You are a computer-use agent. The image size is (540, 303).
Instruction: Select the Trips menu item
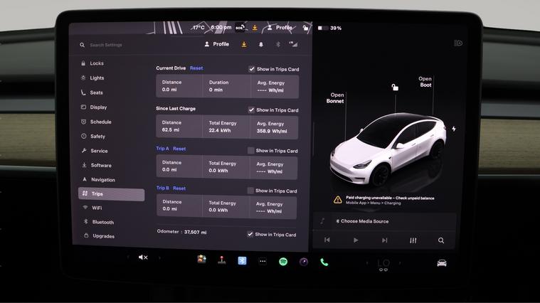(111, 194)
